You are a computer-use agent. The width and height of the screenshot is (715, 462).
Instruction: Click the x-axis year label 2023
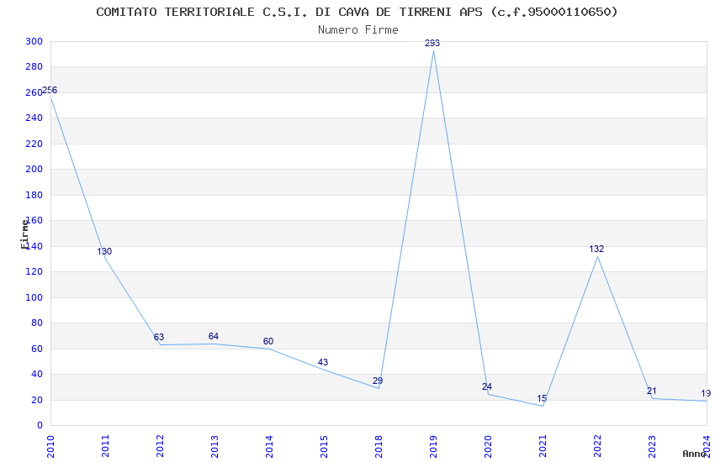[653, 446]
